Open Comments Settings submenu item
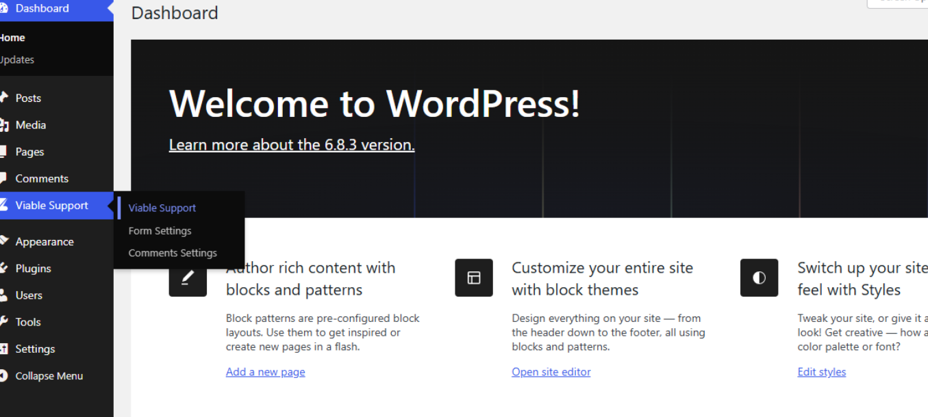Screen dimensions: 928x417 pos(173,253)
